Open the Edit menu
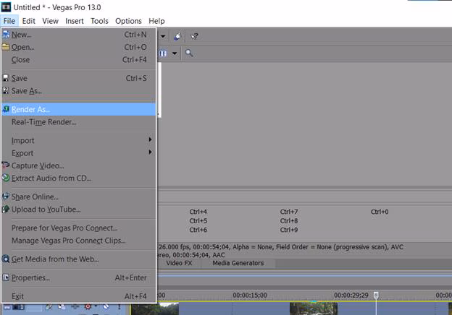Viewport: 452px width, 315px height. point(28,21)
